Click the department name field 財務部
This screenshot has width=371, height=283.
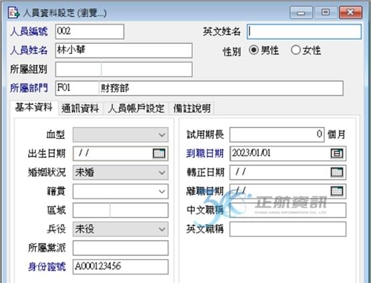point(221,88)
